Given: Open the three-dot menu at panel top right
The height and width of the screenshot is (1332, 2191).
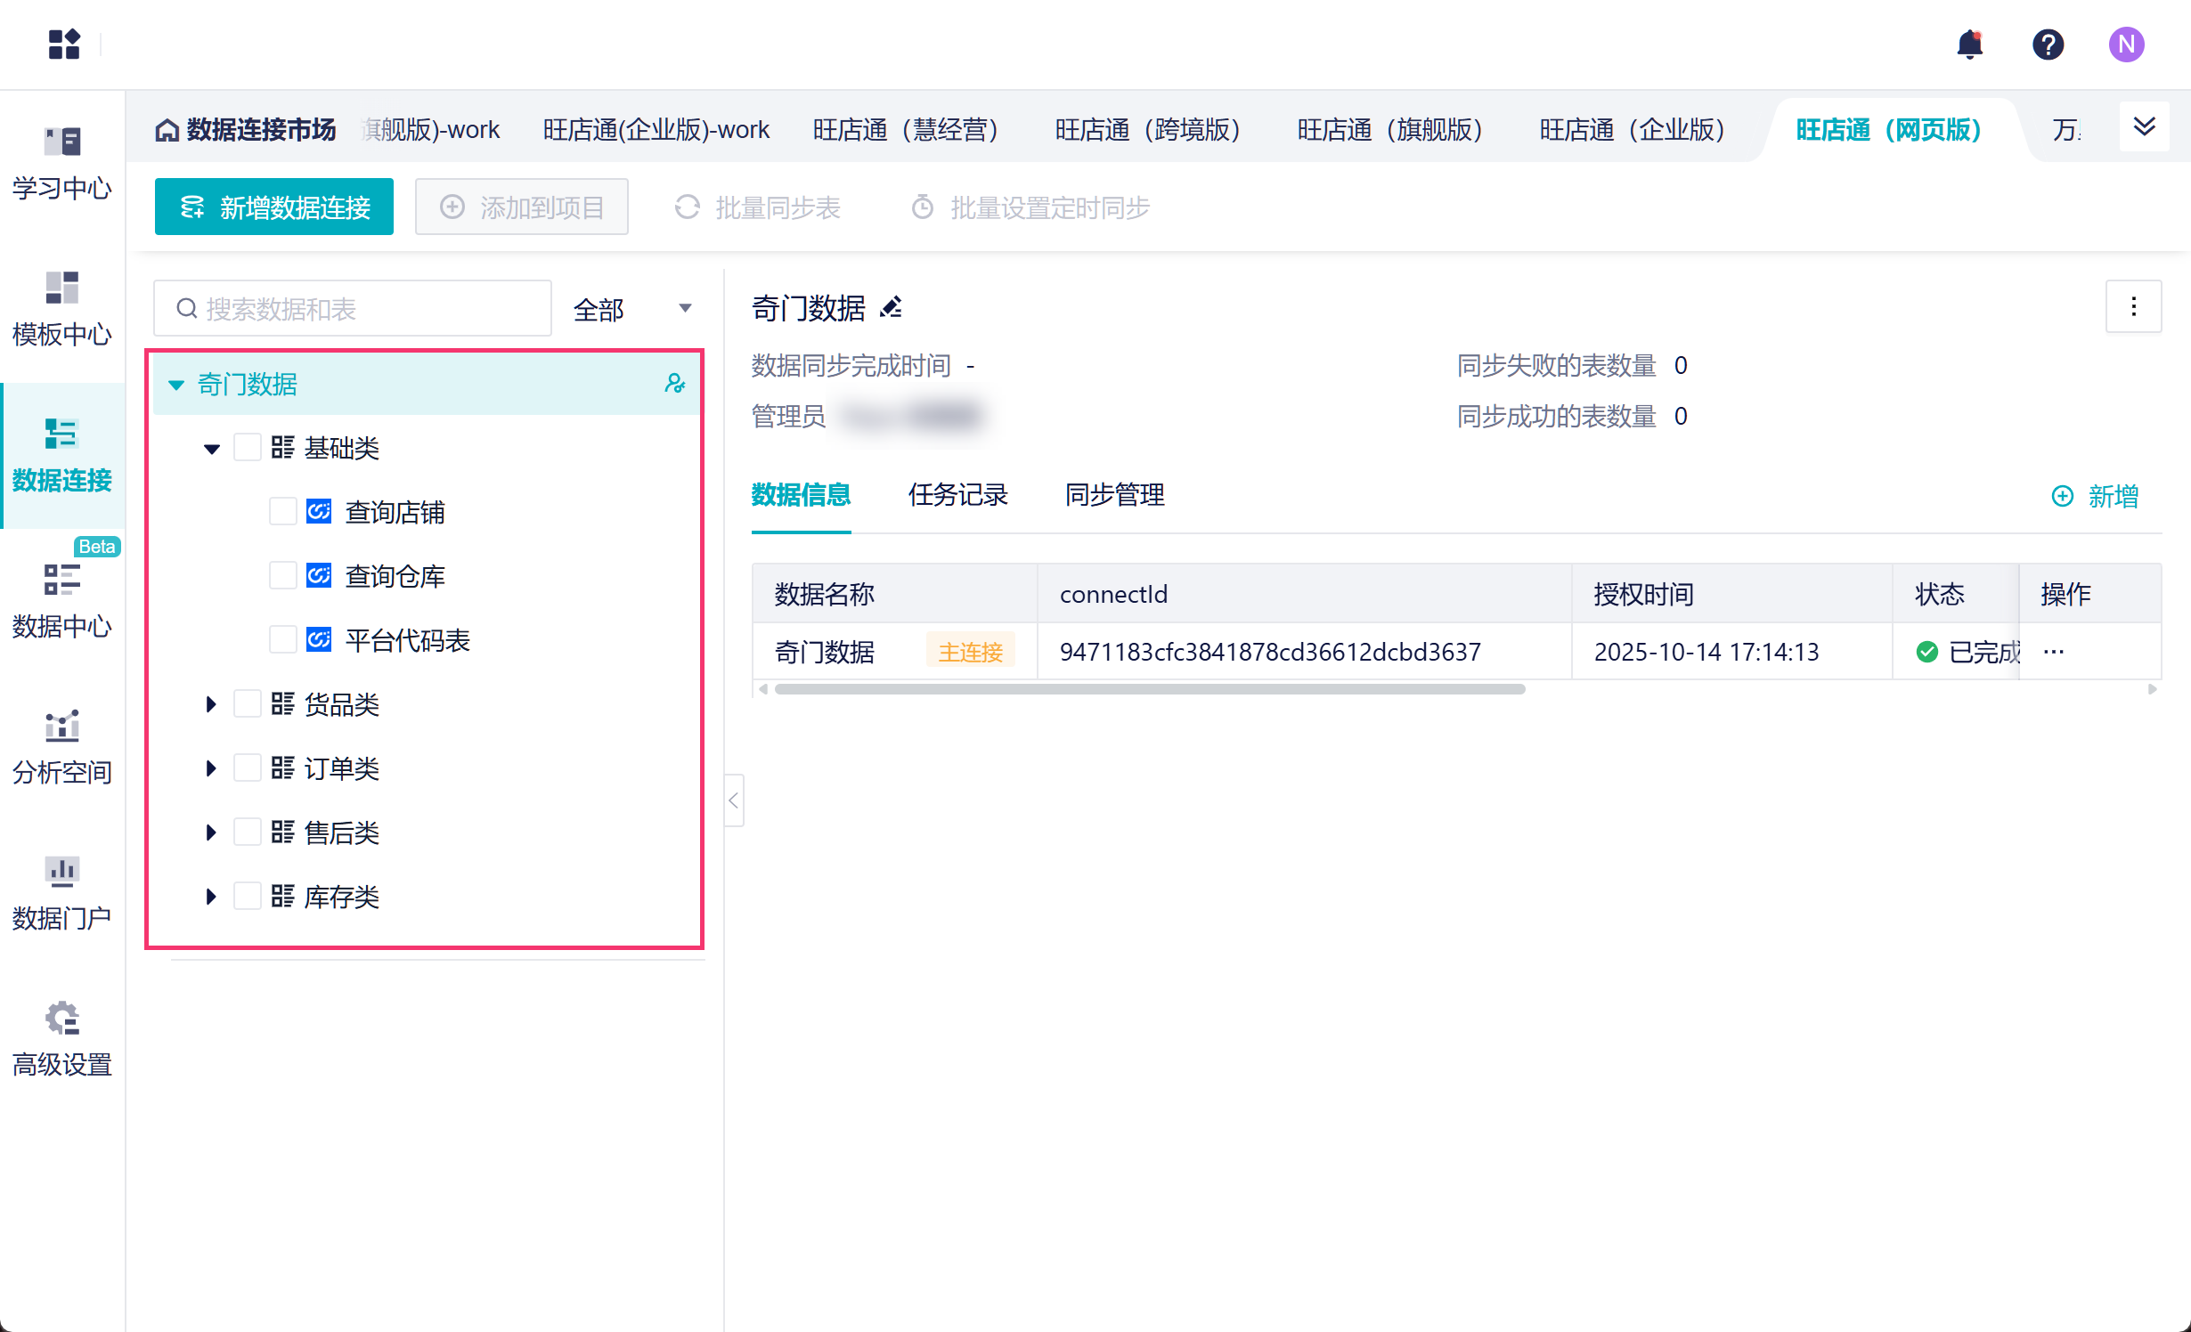Looking at the screenshot, I should coord(2133,307).
